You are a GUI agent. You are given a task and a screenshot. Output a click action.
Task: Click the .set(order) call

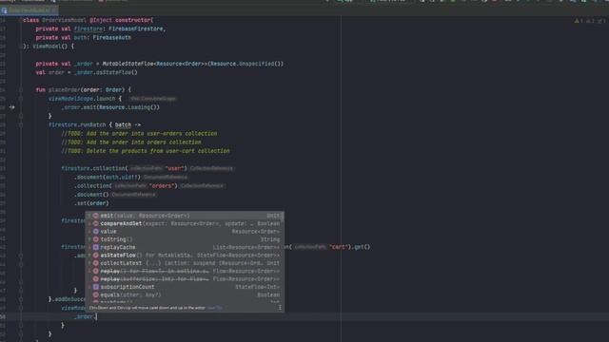pos(91,203)
